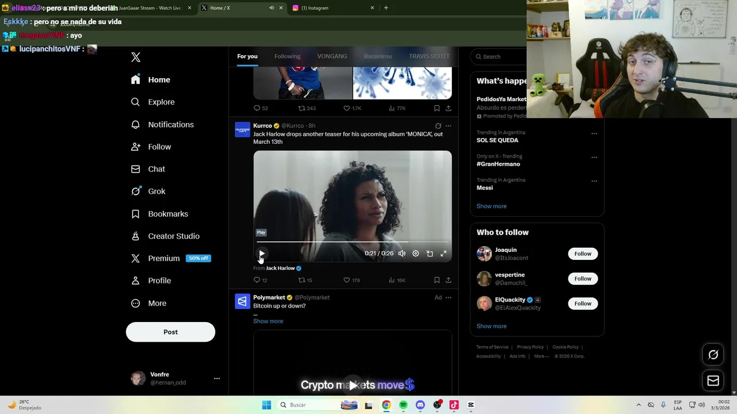Image resolution: width=737 pixels, height=414 pixels.
Task: Open Notifications in sidebar
Action: click(x=162, y=124)
